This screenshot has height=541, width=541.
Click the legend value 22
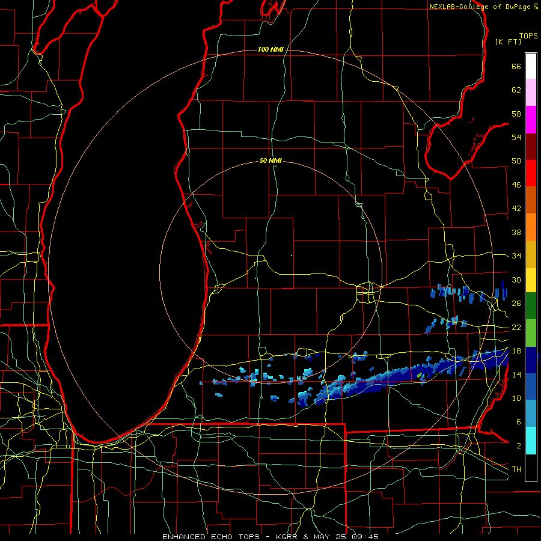tap(516, 328)
